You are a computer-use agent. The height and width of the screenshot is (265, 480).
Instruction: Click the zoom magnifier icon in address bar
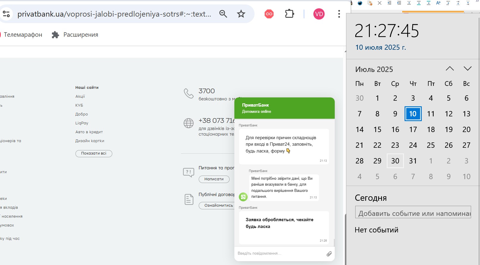223,14
